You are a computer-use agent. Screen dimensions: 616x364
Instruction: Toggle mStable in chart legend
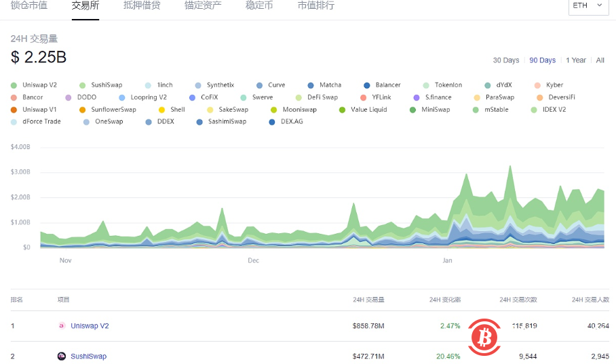(x=490, y=110)
